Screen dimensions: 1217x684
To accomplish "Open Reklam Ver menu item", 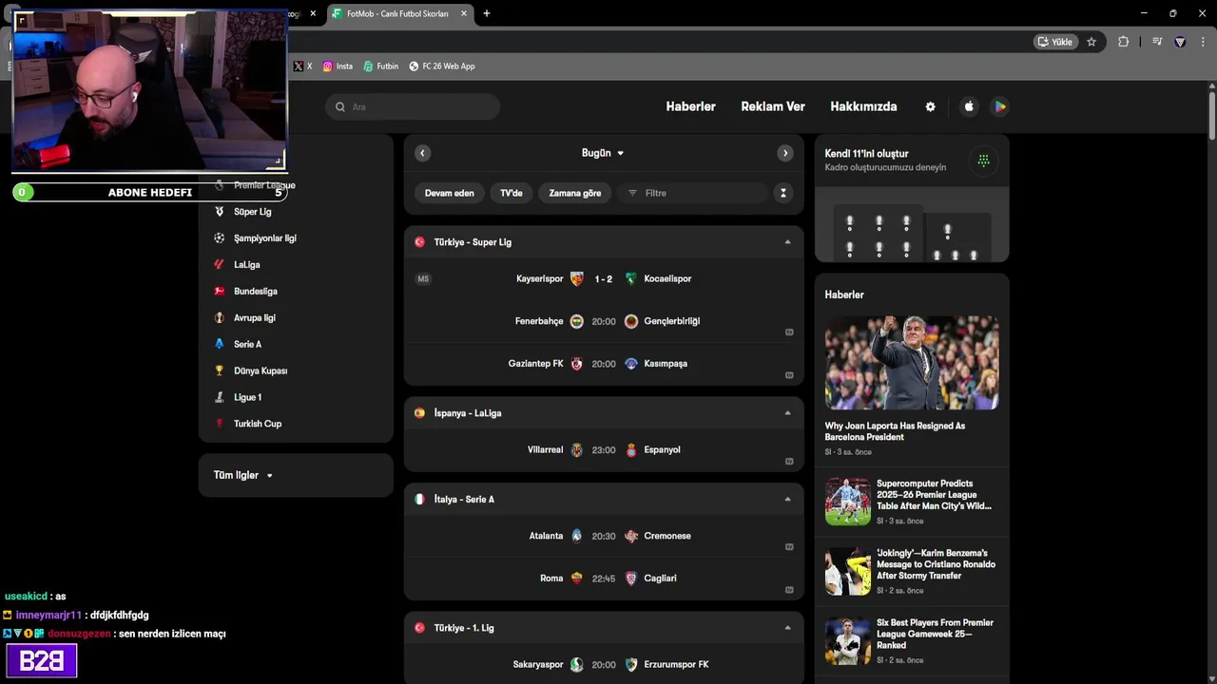I will click(773, 106).
